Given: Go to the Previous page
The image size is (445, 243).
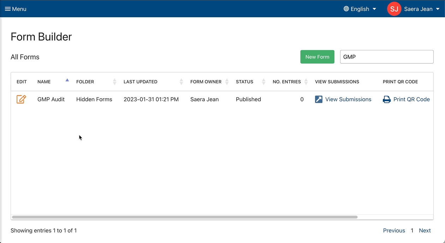Looking at the screenshot, I should [x=394, y=230].
